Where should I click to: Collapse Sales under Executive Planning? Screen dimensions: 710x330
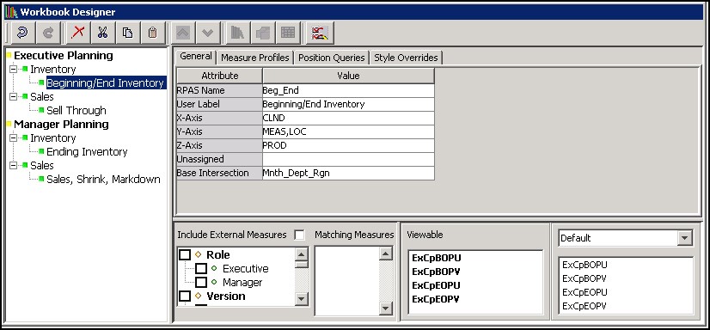[x=13, y=97]
